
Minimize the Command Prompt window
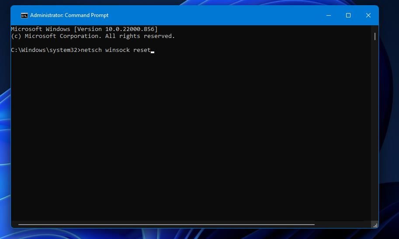tap(329, 15)
